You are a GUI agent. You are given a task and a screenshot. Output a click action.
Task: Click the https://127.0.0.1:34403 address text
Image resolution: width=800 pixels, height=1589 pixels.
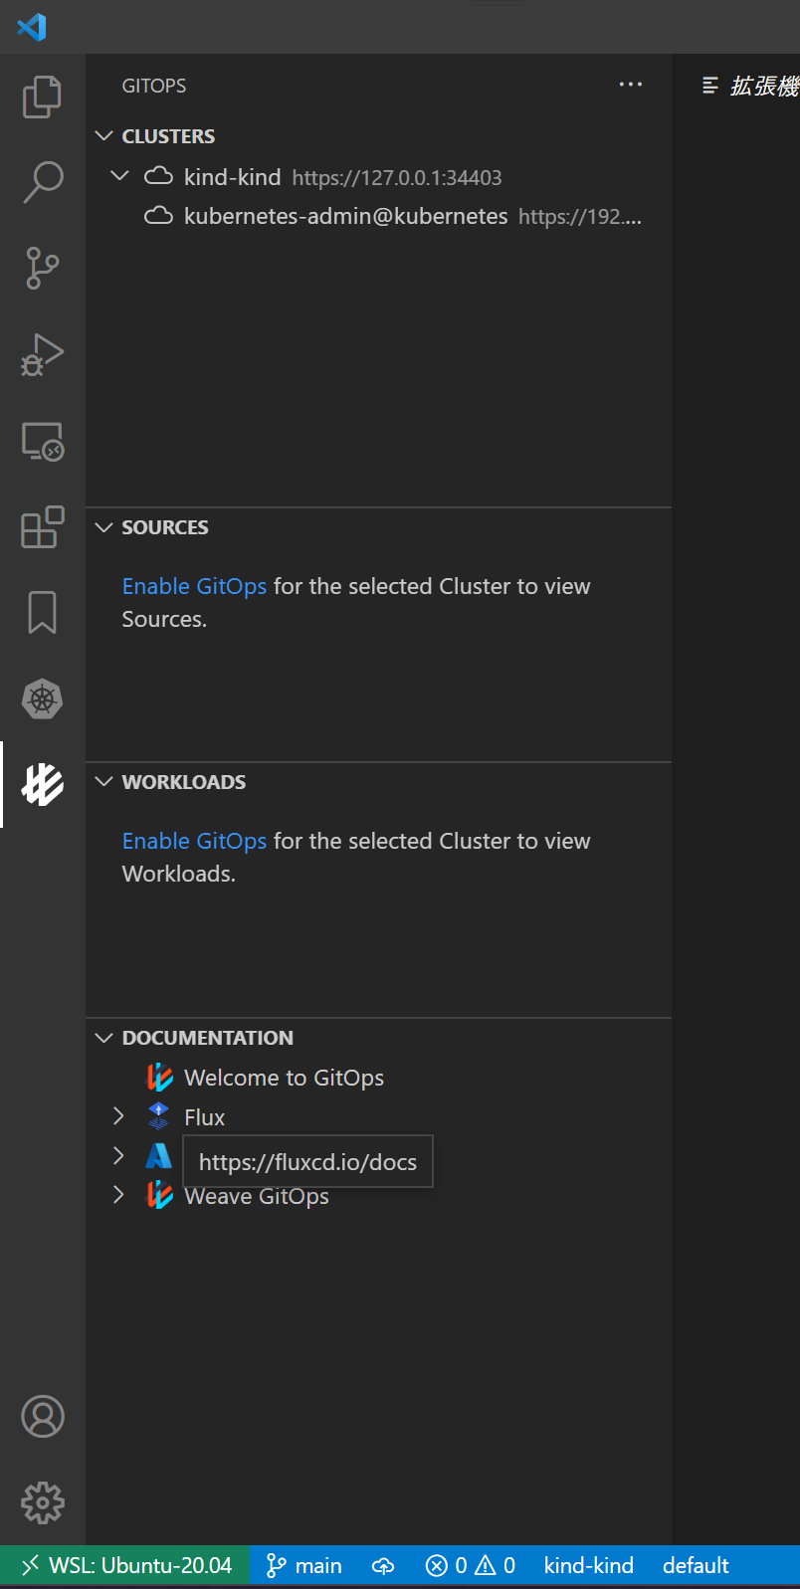[397, 178]
